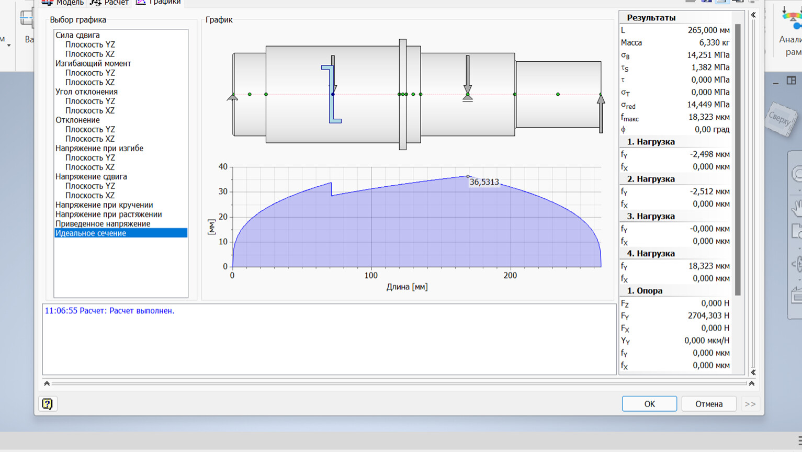Click the double chevron below the results scrollbar
This screenshot has height=452, width=802.
pyautogui.click(x=753, y=372)
